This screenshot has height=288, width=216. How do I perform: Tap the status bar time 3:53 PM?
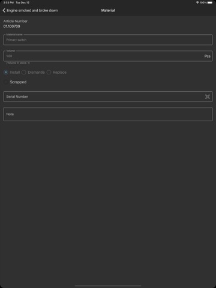(8, 2)
